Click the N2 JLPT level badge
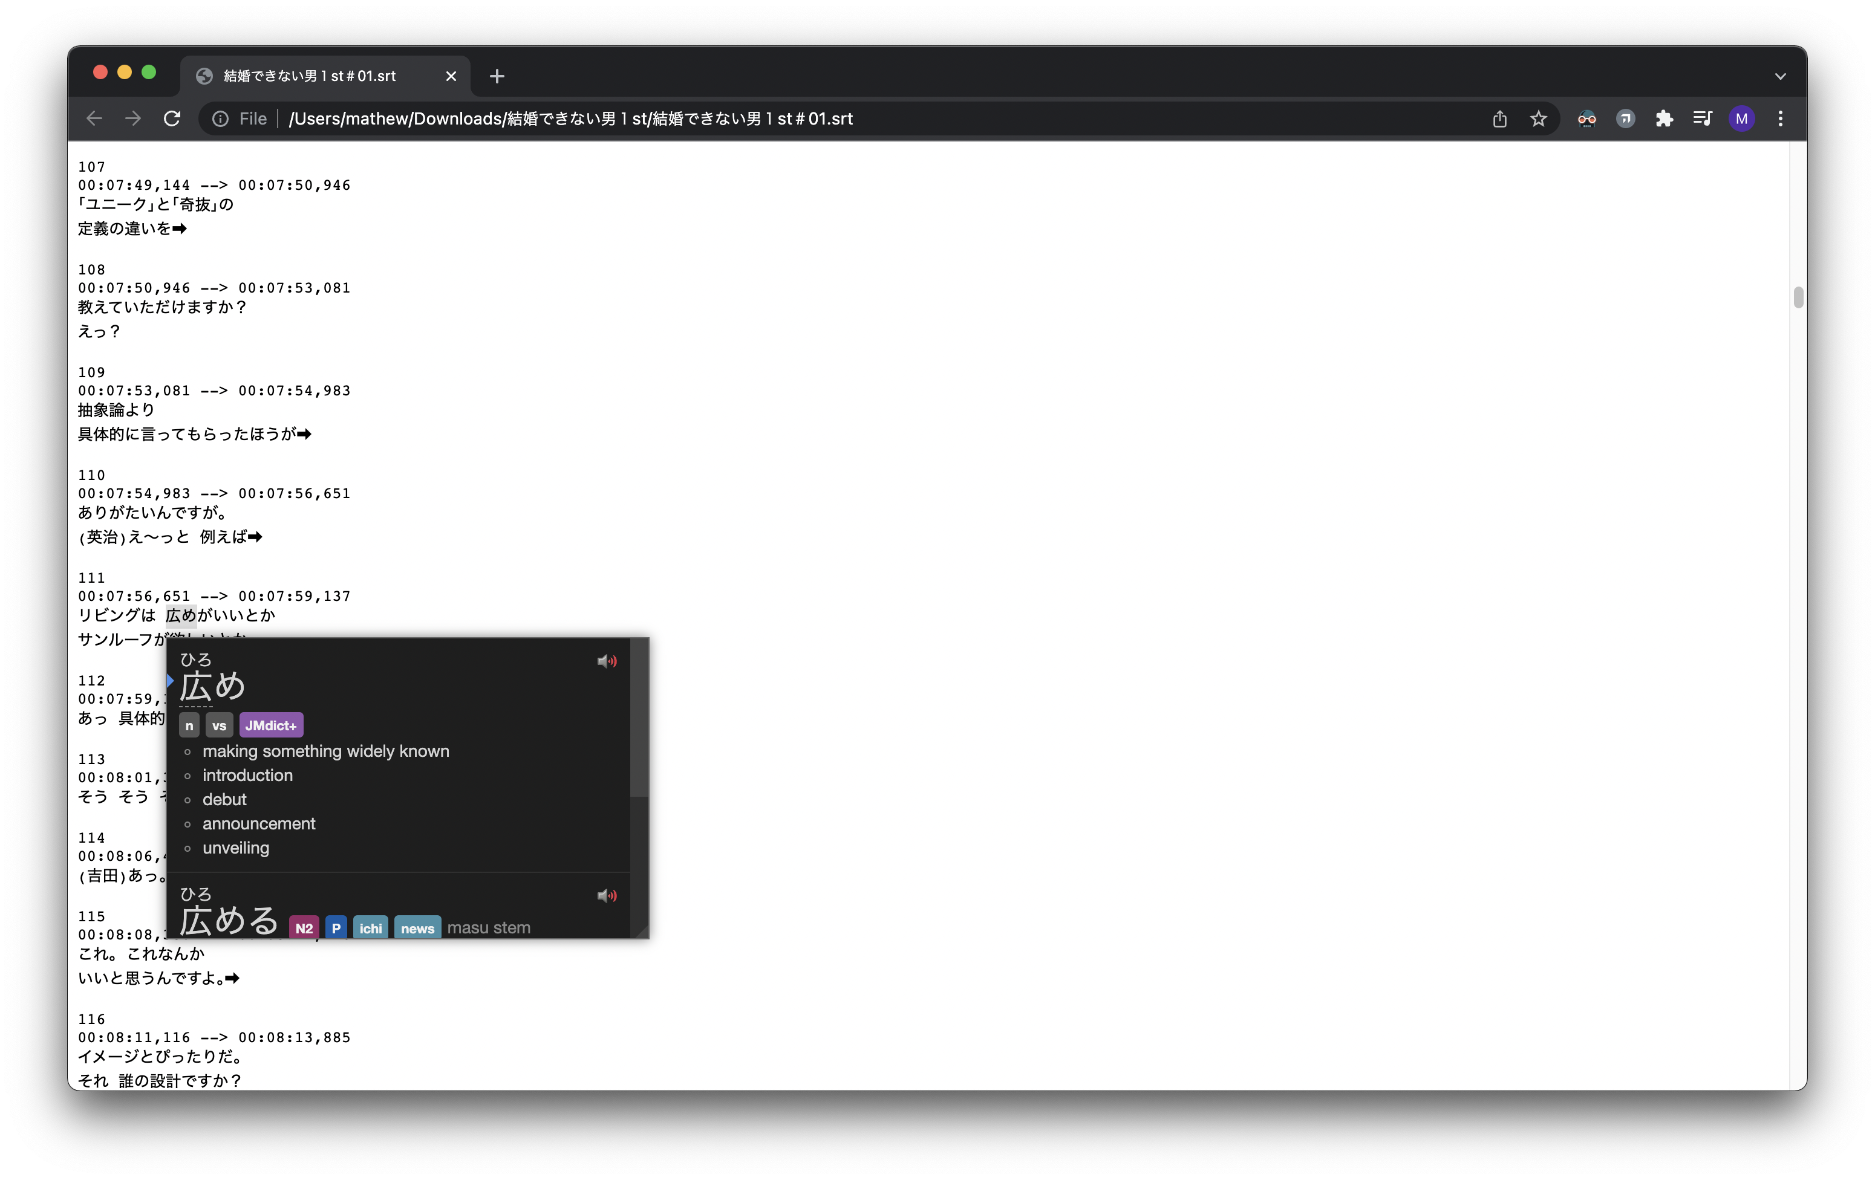 click(x=303, y=927)
